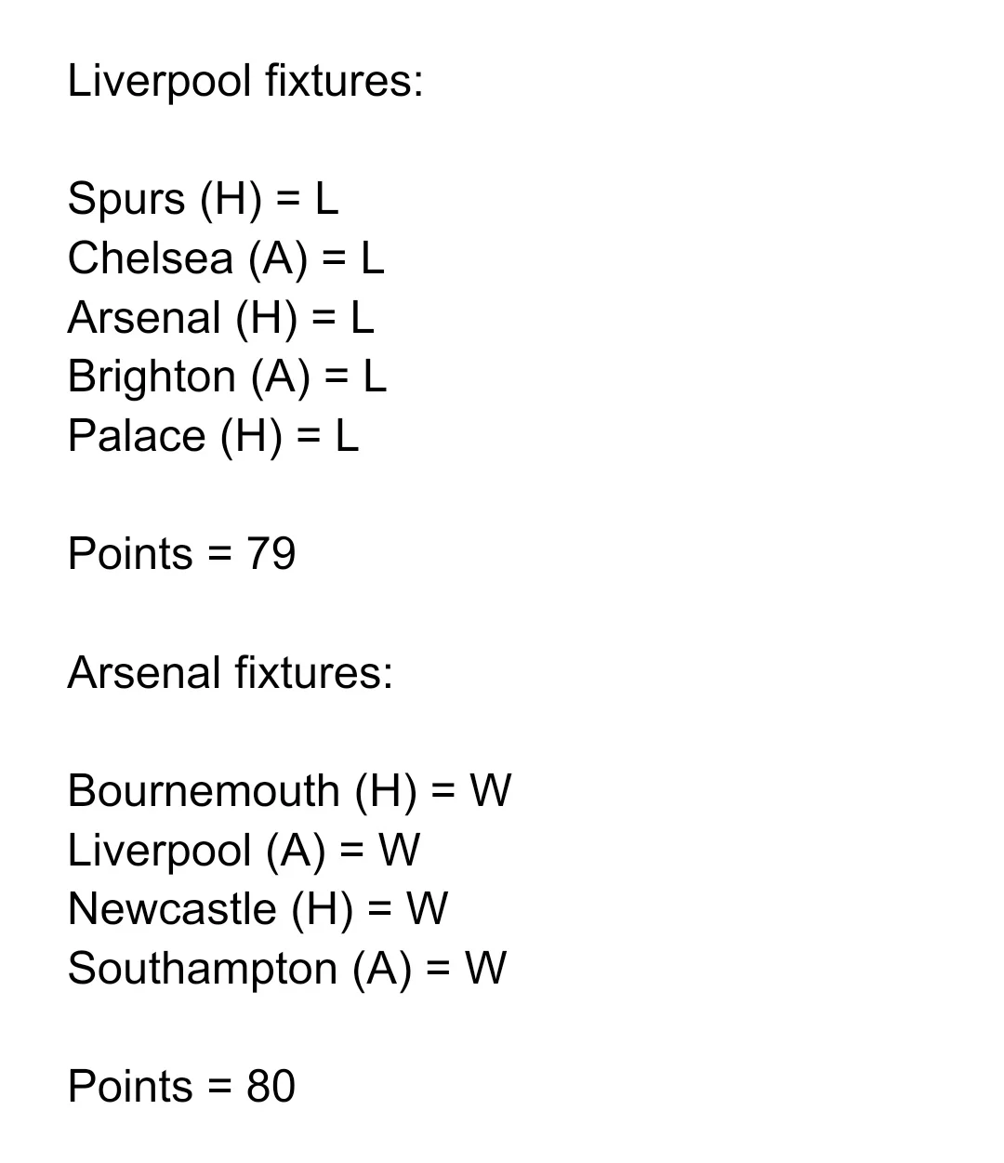Screen dimensions: 1004x1163
Task: Click the Southampton (A) = W line
Action: (286, 969)
